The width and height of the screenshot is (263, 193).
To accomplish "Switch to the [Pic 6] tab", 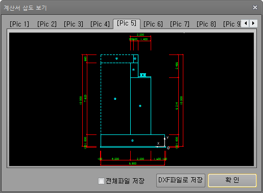I will [153, 24].
